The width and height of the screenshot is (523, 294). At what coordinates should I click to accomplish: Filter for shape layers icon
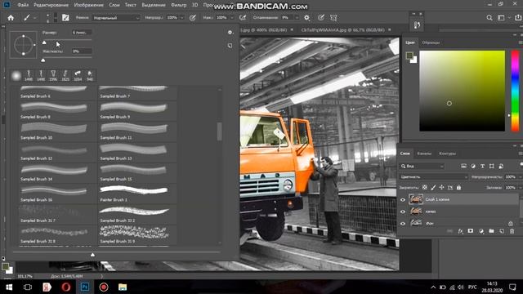[x=491, y=166]
